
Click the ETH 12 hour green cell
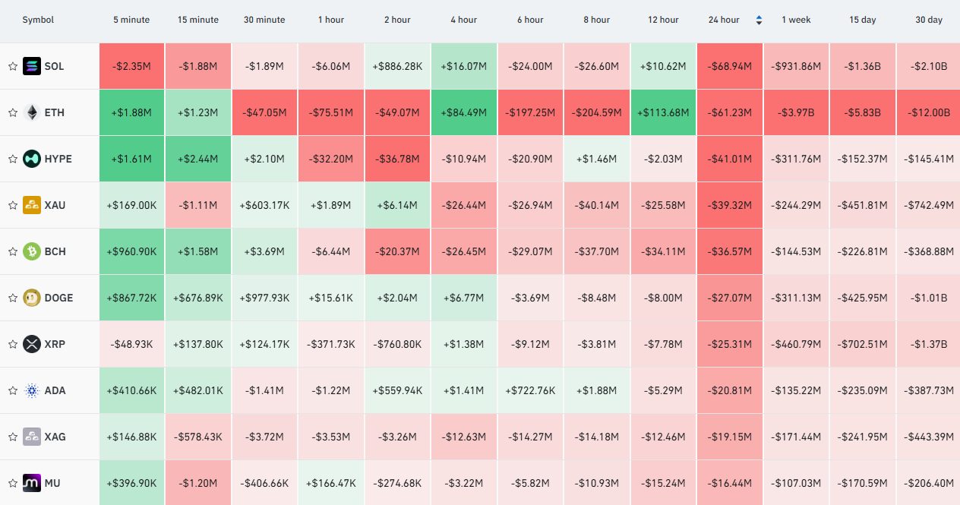(x=663, y=112)
